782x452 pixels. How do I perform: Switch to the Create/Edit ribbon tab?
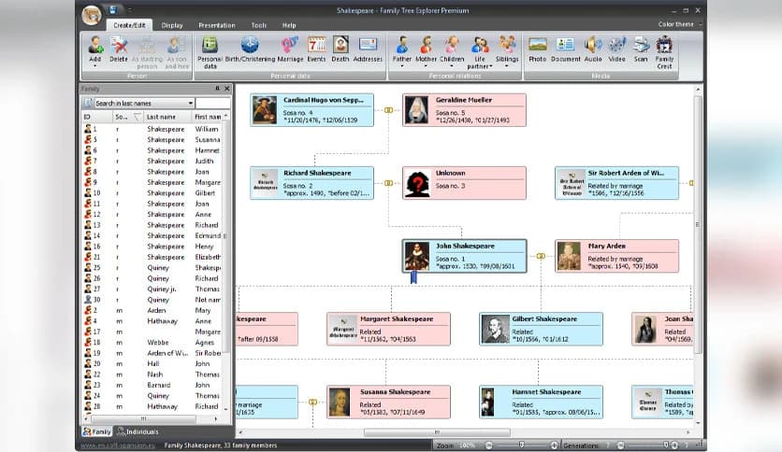[x=129, y=25]
